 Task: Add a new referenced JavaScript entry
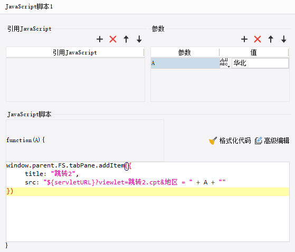pyautogui.click(x=100, y=39)
